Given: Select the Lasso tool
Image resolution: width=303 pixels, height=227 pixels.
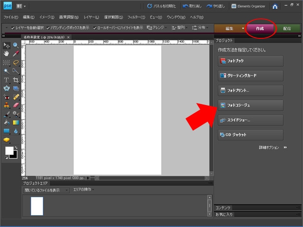Looking at the screenshot, I should pos(16,63).
